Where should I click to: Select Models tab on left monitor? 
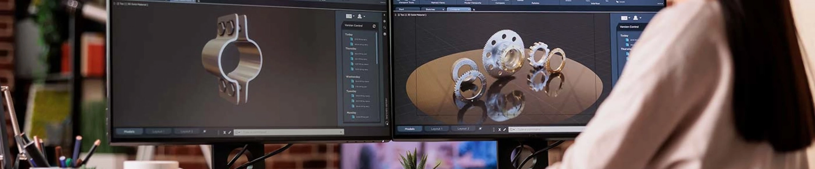tap(129, 131)
